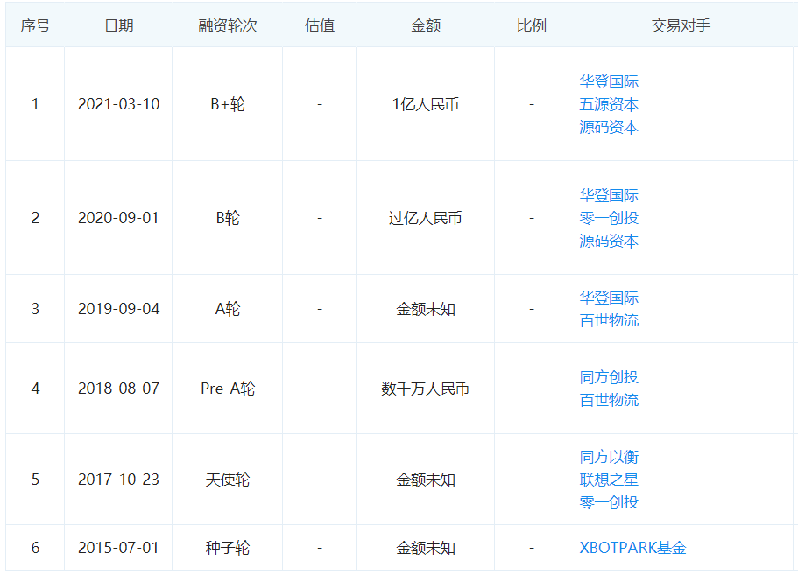Click the 五源资本 investor link
This screenshot has width=798, height=575.
609,104
